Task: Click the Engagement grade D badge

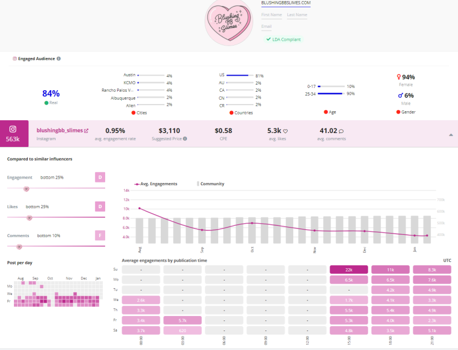Action: click(x=100, y=178)
